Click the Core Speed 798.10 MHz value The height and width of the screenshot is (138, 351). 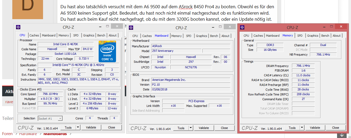pos(51,94)
